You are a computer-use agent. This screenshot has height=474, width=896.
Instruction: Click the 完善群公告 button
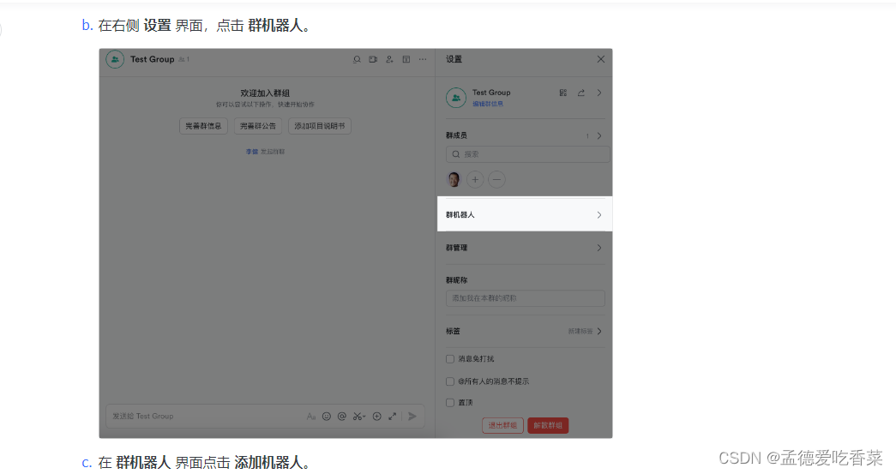point(258,126)
